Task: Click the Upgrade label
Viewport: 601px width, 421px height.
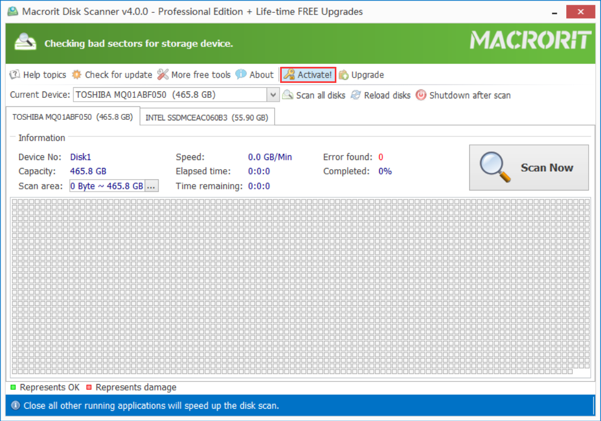Action: coord(367,75)
